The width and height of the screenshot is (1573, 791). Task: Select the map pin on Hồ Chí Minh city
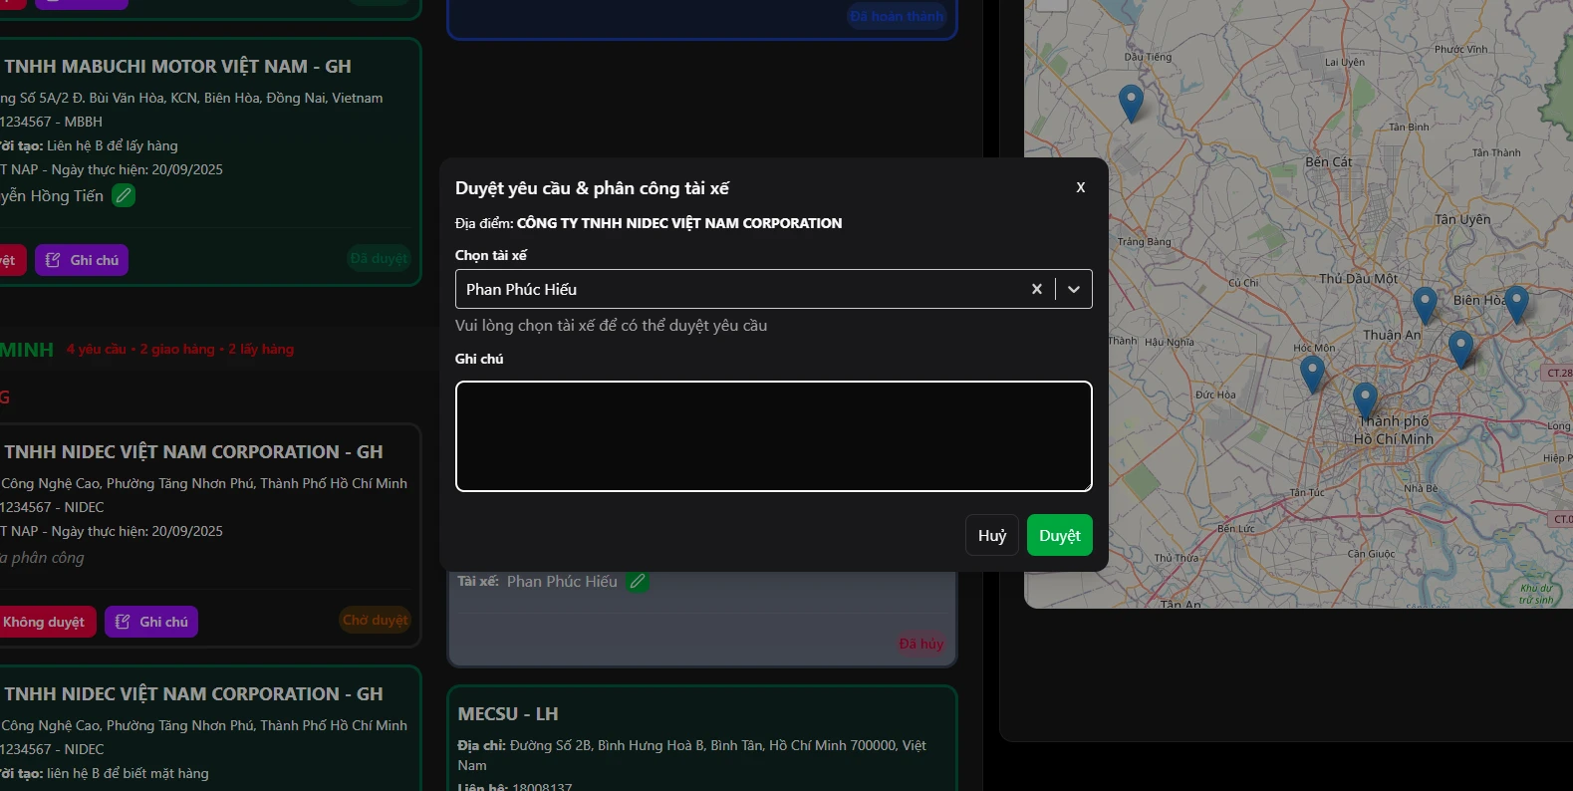(1365, 398)
